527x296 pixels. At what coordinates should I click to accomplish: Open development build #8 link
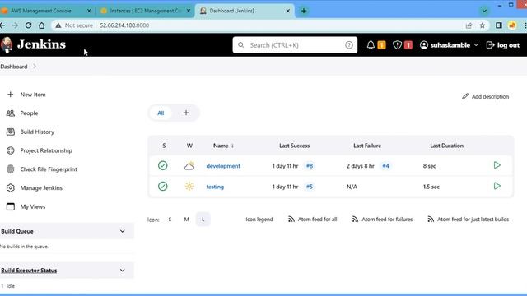click(x=310, y=166)
